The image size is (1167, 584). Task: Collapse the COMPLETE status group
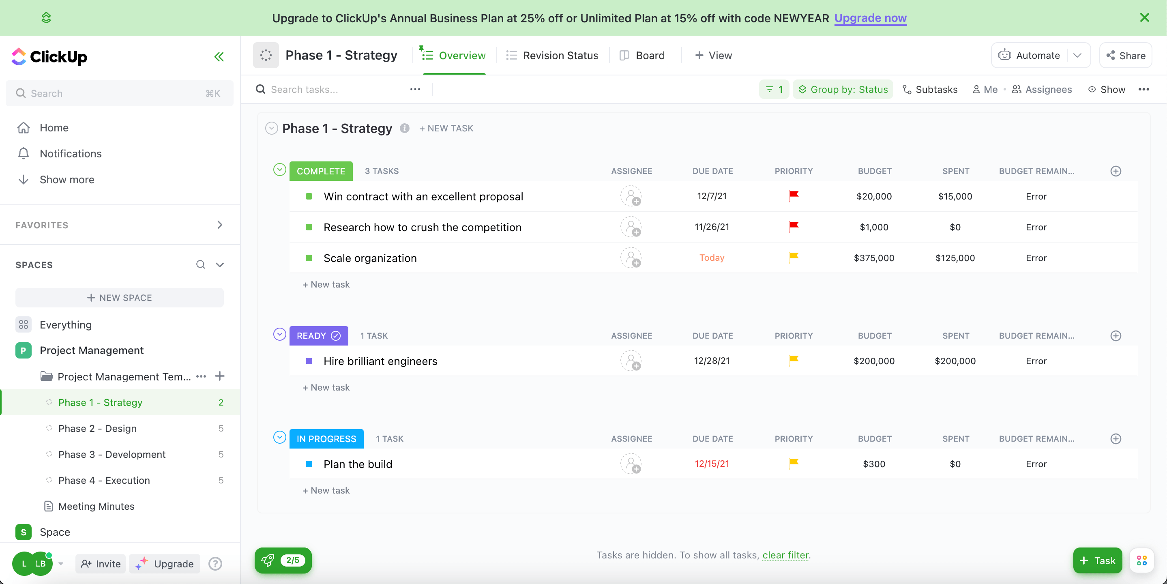[279, 170]
